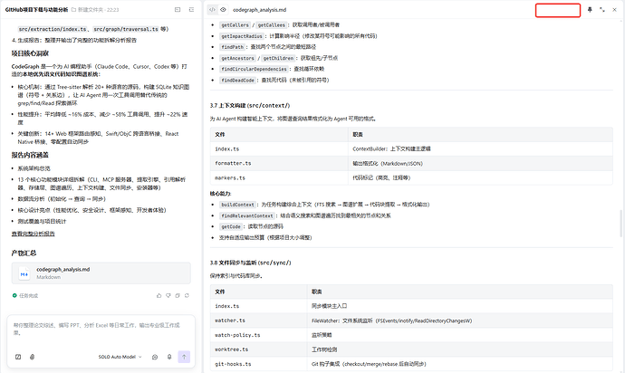Screen dimensions: 625x373
Task: Click the folder icon beside 新建文件夹
Action: [x=73, y=10]
